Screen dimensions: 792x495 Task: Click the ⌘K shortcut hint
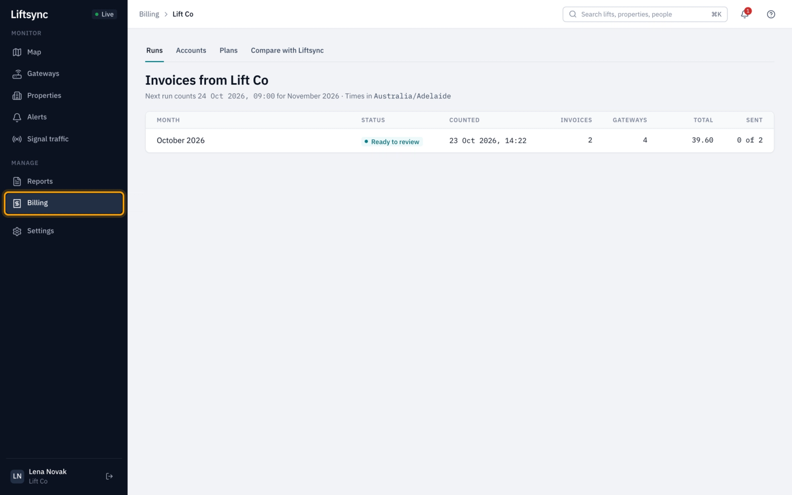(x=716, y=14)
